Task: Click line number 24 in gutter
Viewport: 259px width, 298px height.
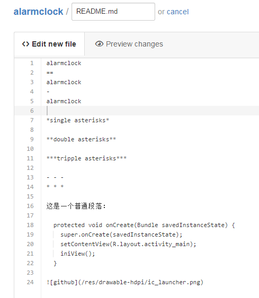Action: tap(30, 282)
